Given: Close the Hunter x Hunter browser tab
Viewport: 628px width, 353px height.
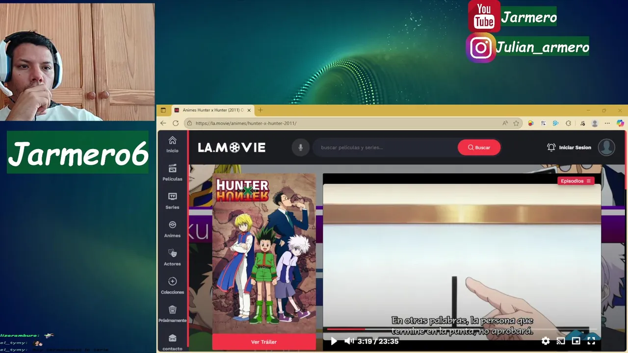Looking at the screenshot, I should point(249,110).
